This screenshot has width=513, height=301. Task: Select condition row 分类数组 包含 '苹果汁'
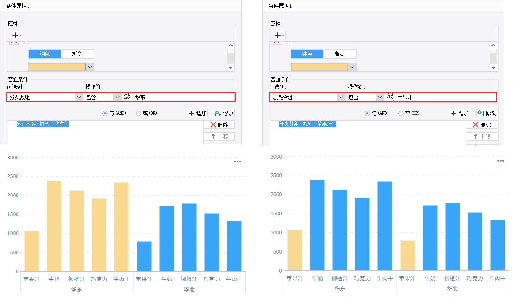click(x=307, y=124)
